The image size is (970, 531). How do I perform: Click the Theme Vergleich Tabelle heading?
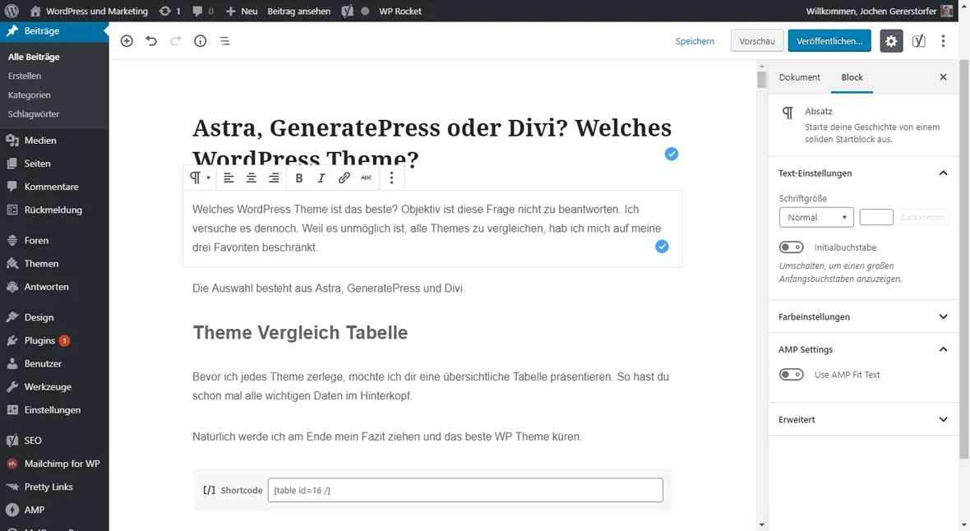[x=300, y=333]
